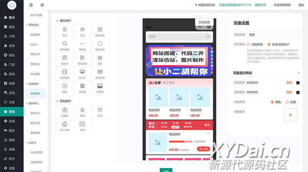
Task: Collapse the 营销插件 section
Action: tap(57, 101)
